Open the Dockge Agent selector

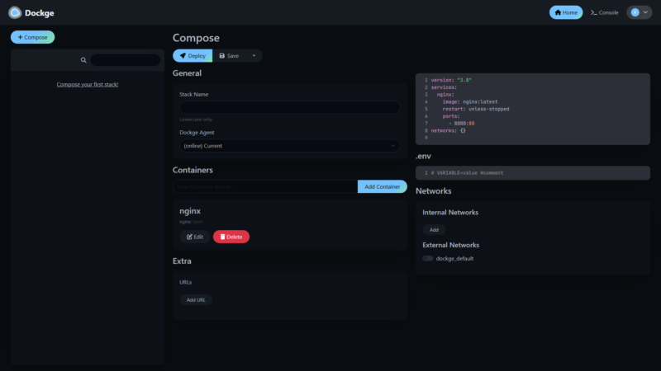(x=289, y=146)
